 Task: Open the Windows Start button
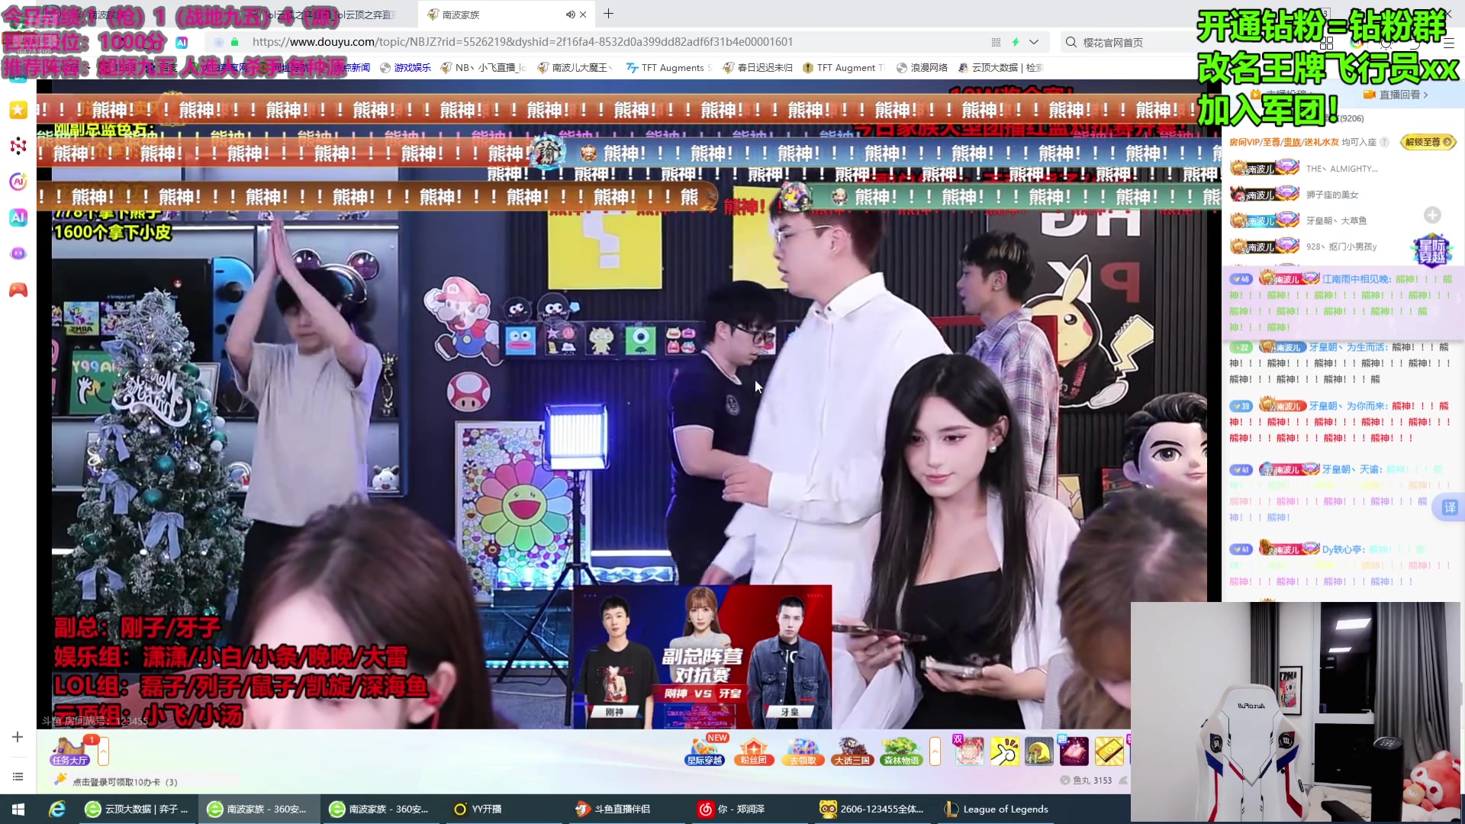(x=18, y=809)
